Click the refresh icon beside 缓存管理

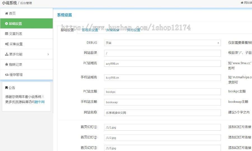(7, 75)
